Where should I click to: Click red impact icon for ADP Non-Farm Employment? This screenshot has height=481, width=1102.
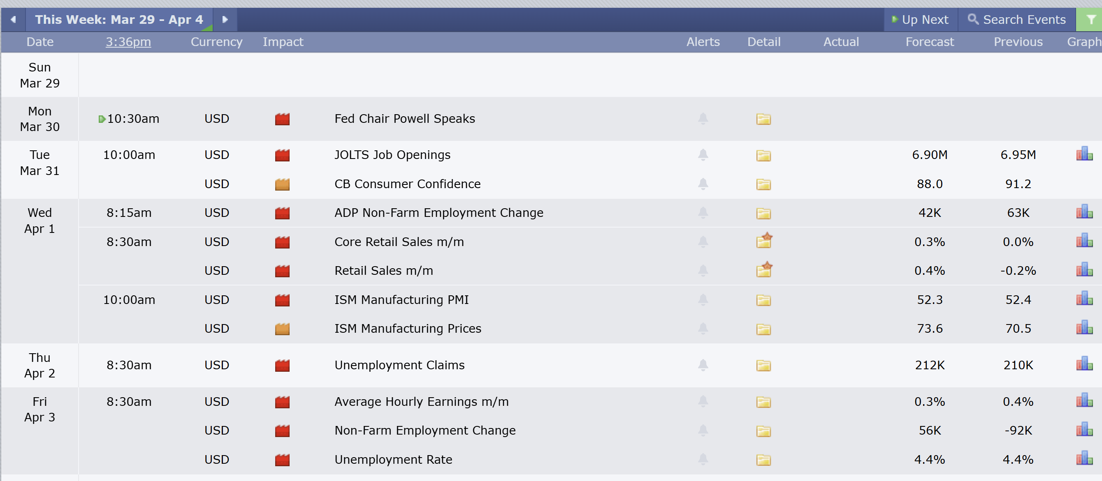282,213
